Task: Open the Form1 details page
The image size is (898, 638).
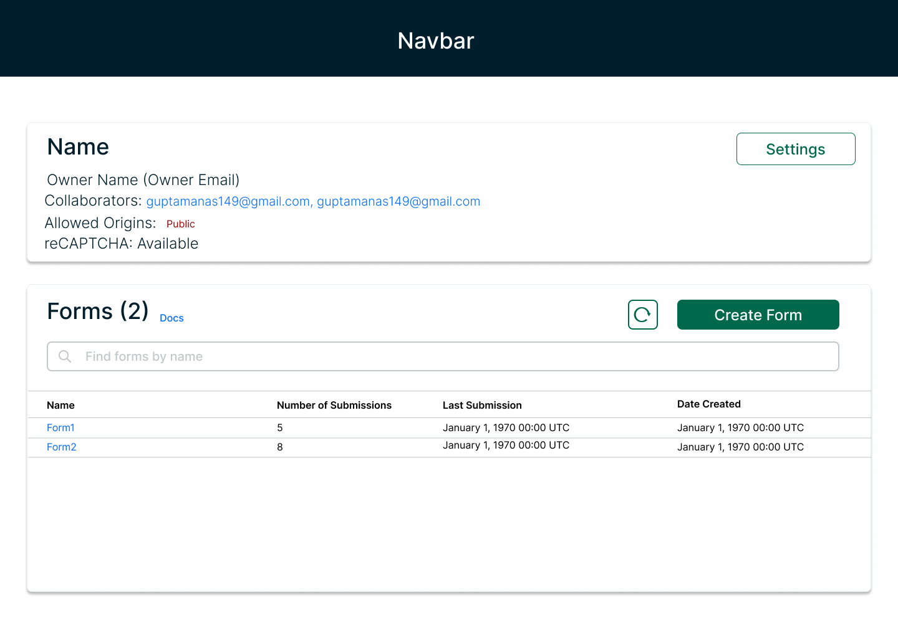Action: click(60, 427)
